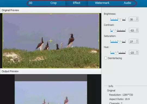
Task: Click the top-center crop handle
Action: (x=51, y=14)
